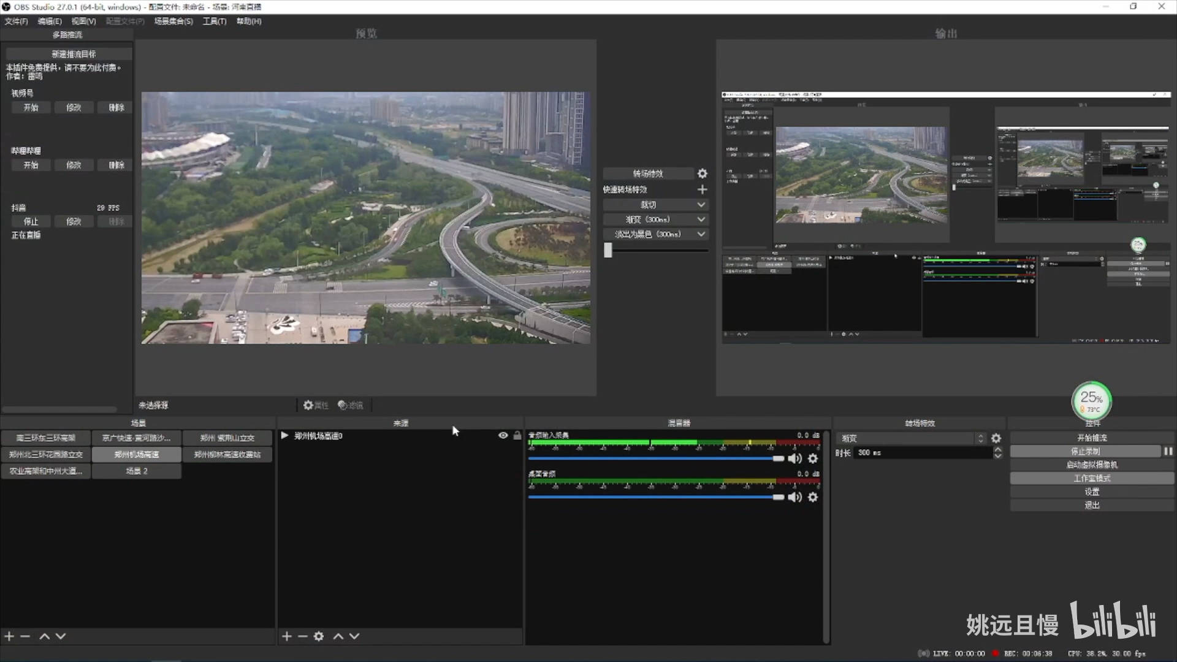
Task: Pause recording with pause icon
Action: pos(1168,451)
